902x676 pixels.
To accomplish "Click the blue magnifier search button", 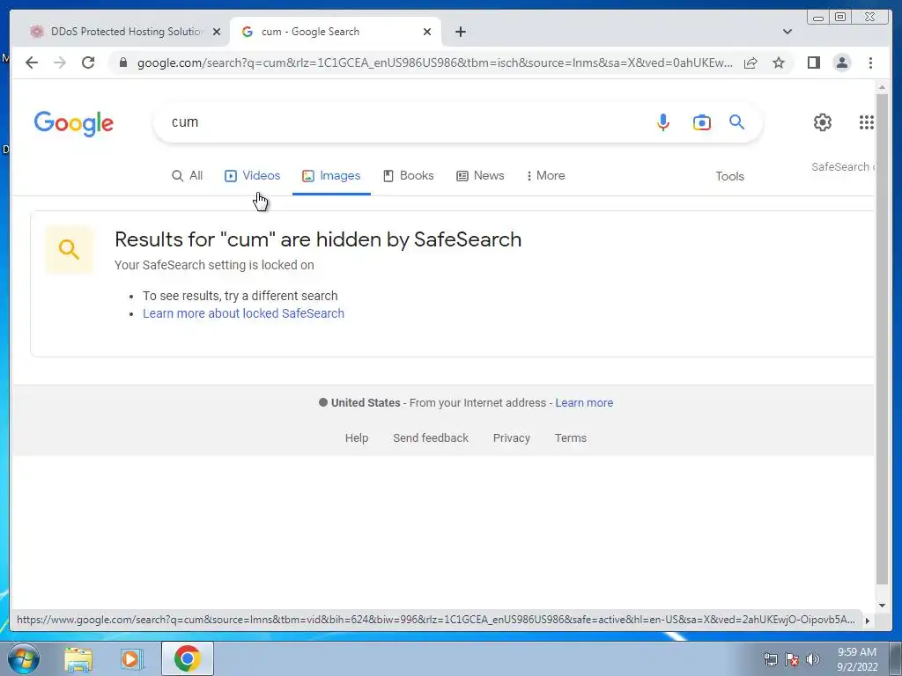I will tap(737, 121).
